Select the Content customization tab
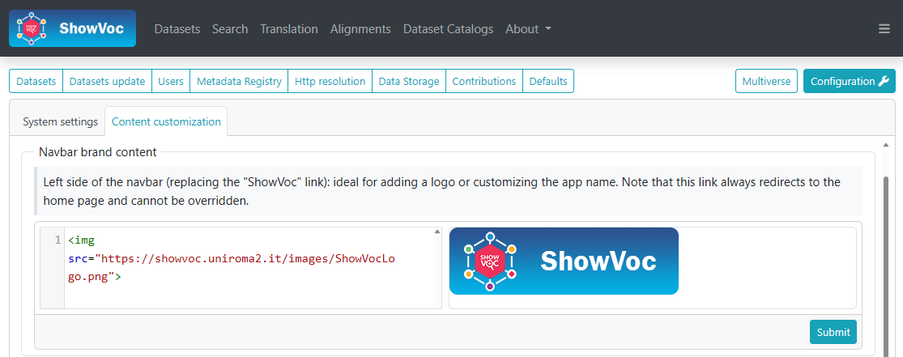903x357 pixels. tap(166, 121)
